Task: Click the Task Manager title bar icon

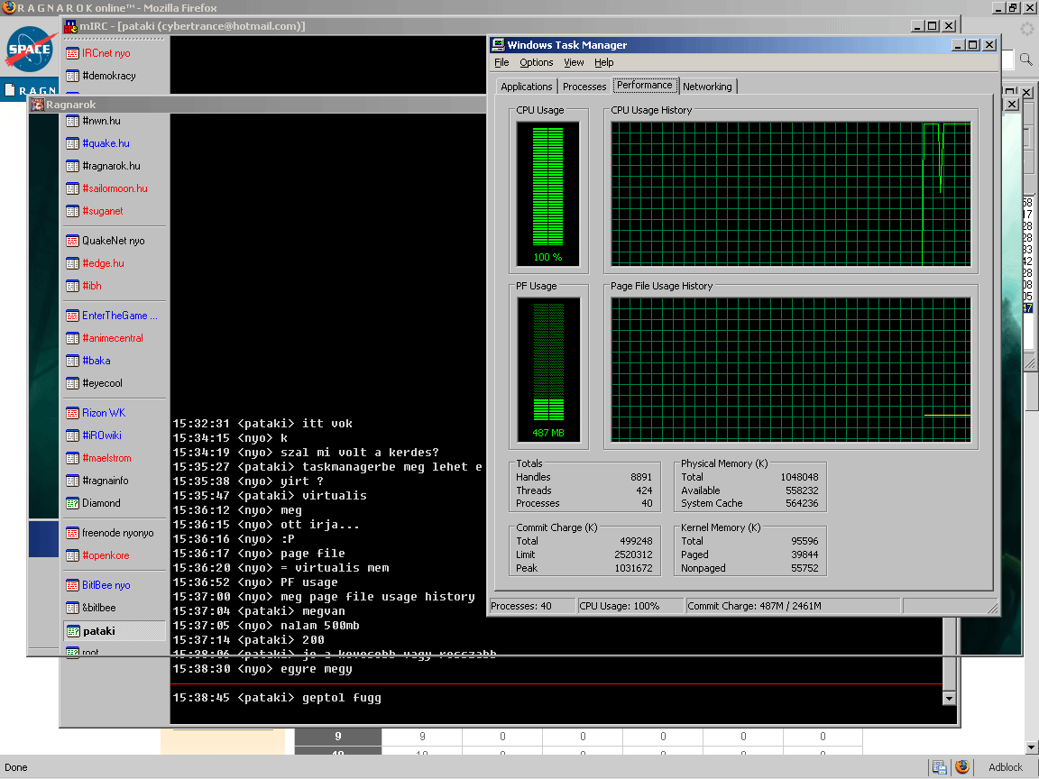Action: 498,45
